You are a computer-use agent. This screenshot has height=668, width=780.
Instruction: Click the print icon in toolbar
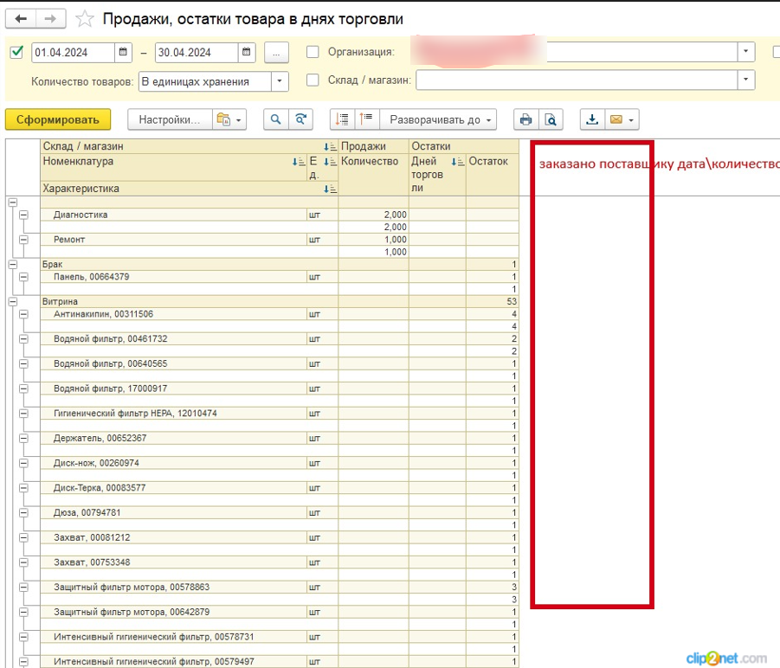(x=525, y=119)
